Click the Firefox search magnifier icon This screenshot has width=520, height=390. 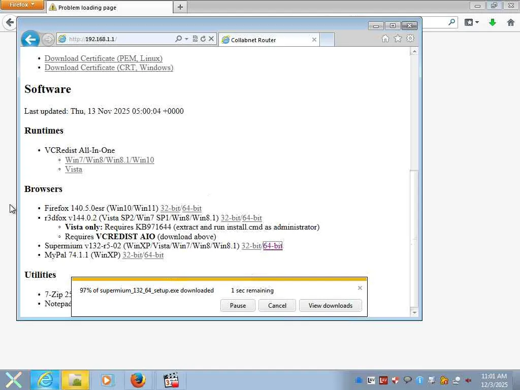(x=451, y=22)
